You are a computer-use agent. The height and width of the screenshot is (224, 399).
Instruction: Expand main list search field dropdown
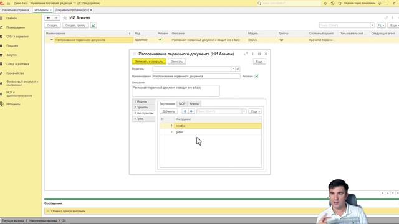[372, 26]
